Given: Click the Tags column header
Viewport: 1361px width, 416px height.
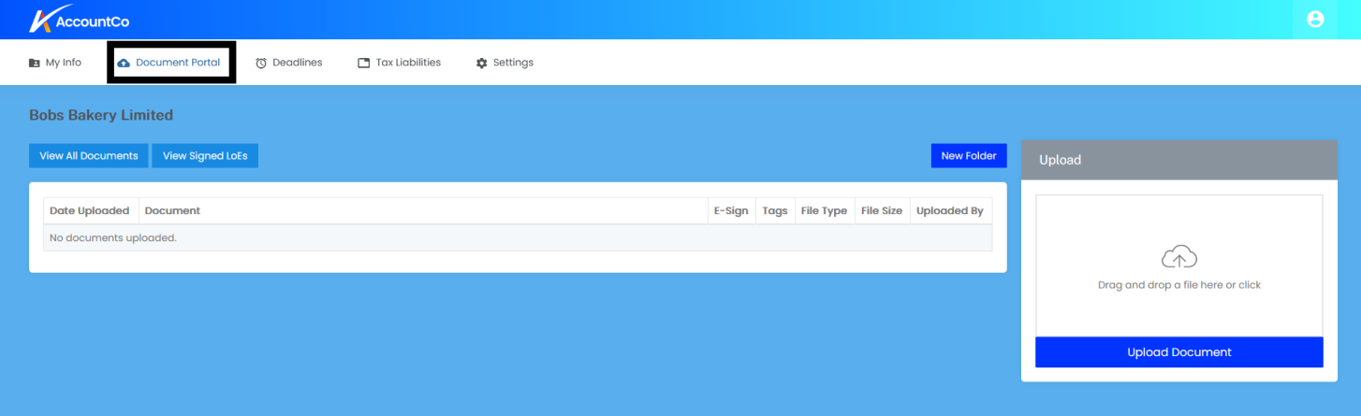Looking at the screenshot, I should pyautogui.click(x=775, y=211).
